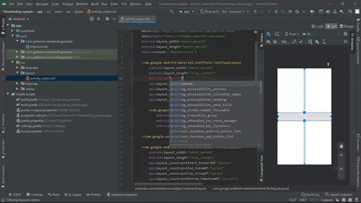Expand the manifests folder
Viewport: 361px width, 203px height.
(12, 31)
